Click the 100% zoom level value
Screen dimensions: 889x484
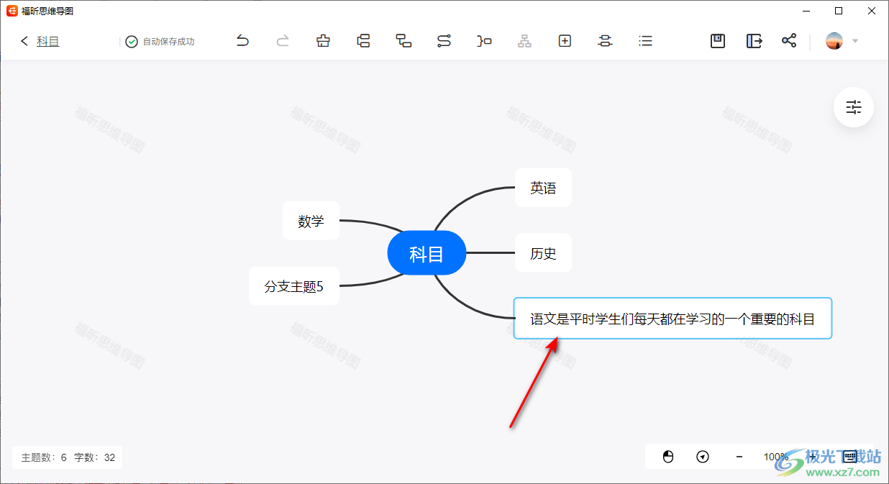[775, 457]
